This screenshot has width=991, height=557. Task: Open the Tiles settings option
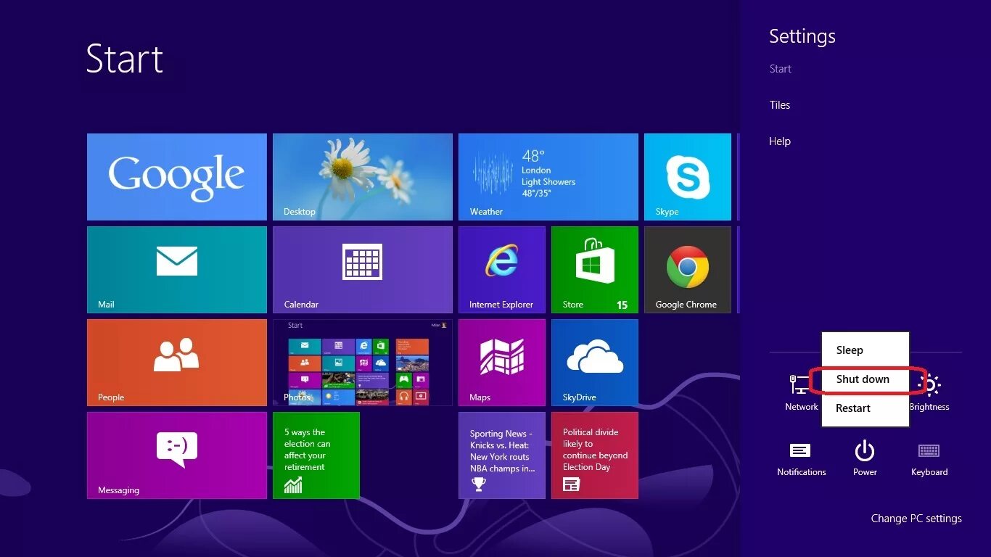pyautogui.click(x=780, y=105)
